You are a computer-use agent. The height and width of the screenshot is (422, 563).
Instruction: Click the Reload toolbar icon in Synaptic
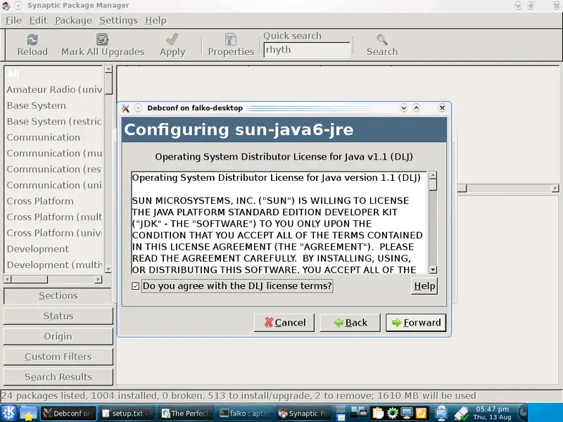(32, 39)
